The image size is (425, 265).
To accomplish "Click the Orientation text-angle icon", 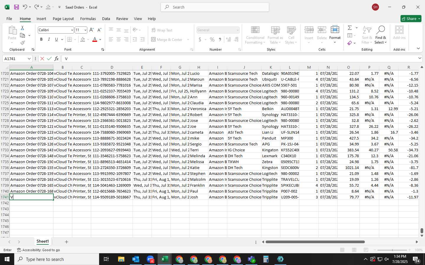I will [x=135, y=30].
